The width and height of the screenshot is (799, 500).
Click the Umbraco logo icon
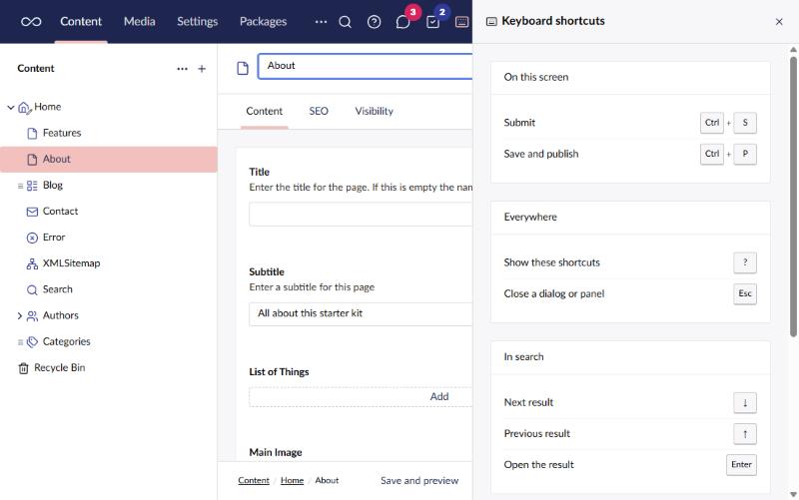(31, 21)
